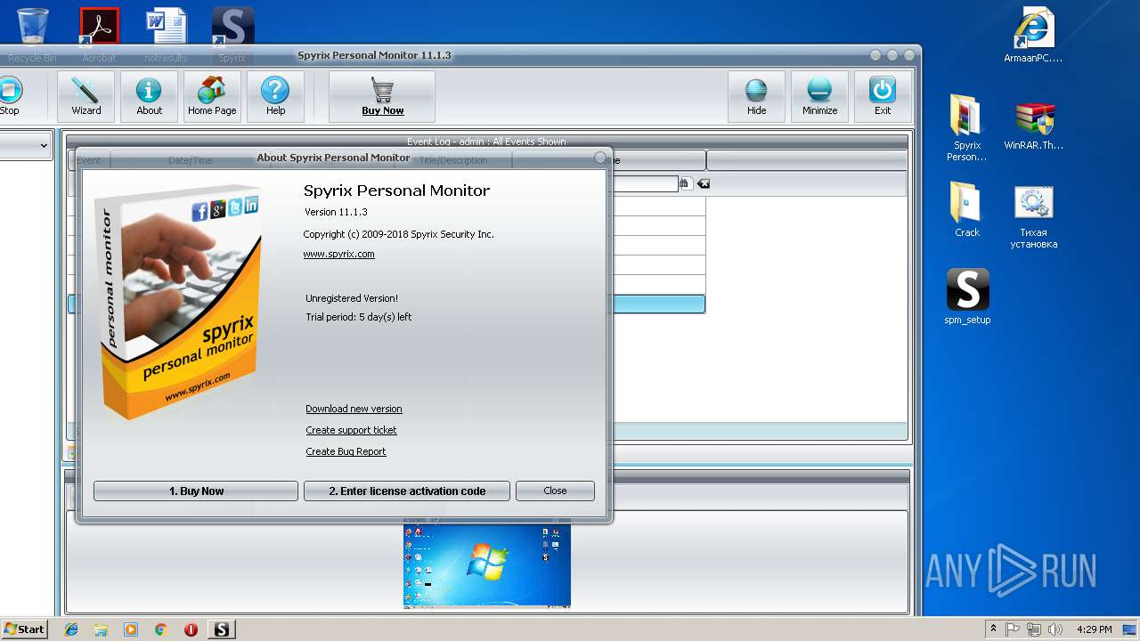
Task: Show hidden tray icons arrow
Action: coord(993,629)
